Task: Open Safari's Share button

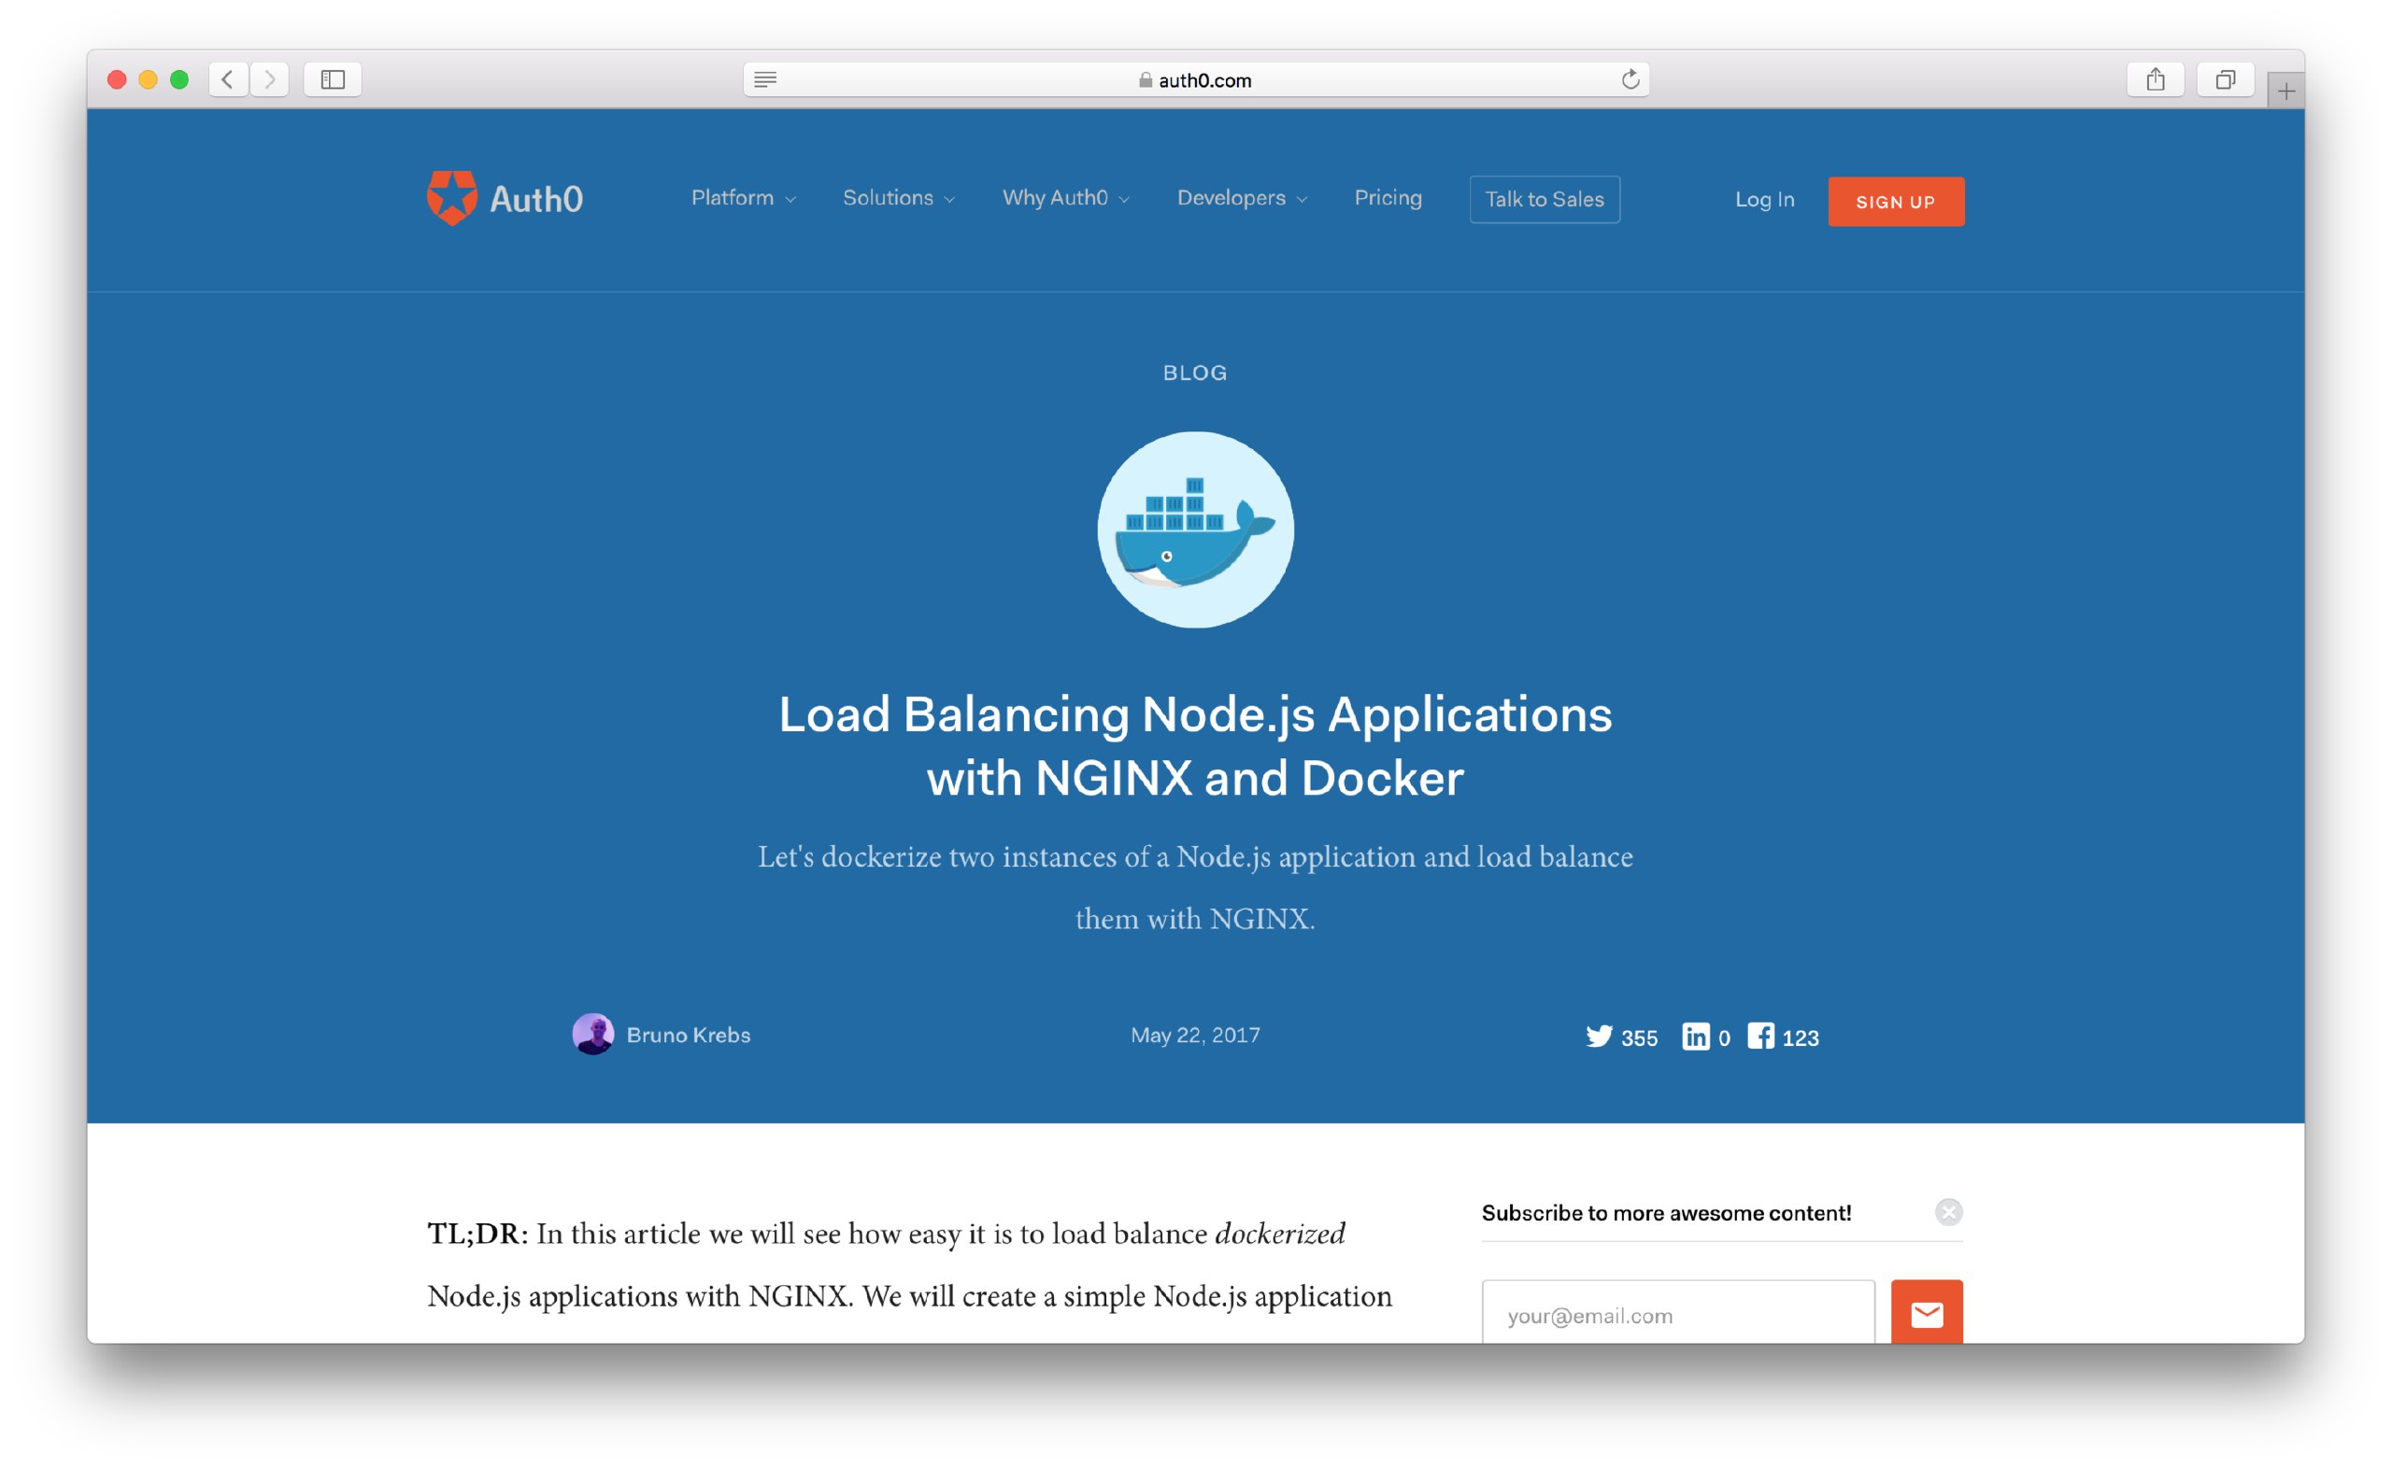Action: point(2155,79)
